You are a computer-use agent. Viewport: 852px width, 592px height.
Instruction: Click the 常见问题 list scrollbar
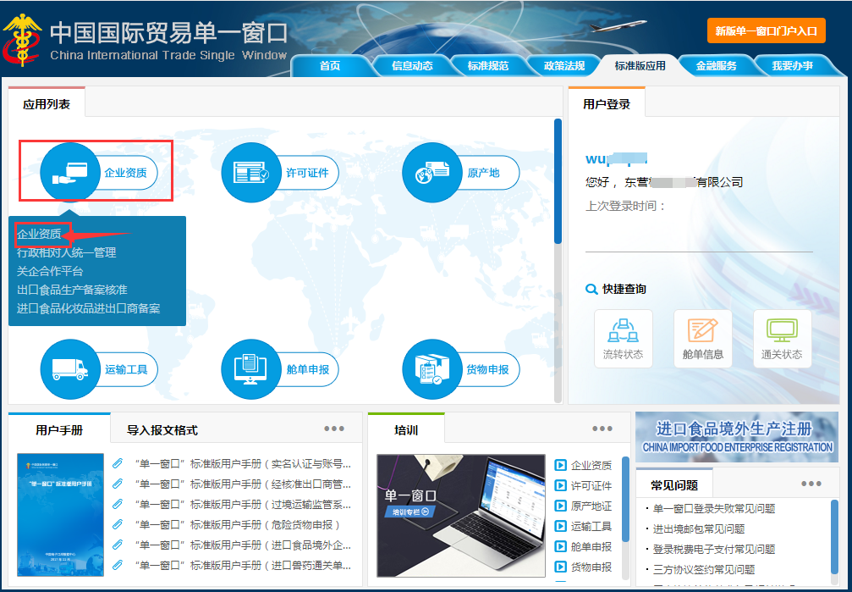pos(834,536)
